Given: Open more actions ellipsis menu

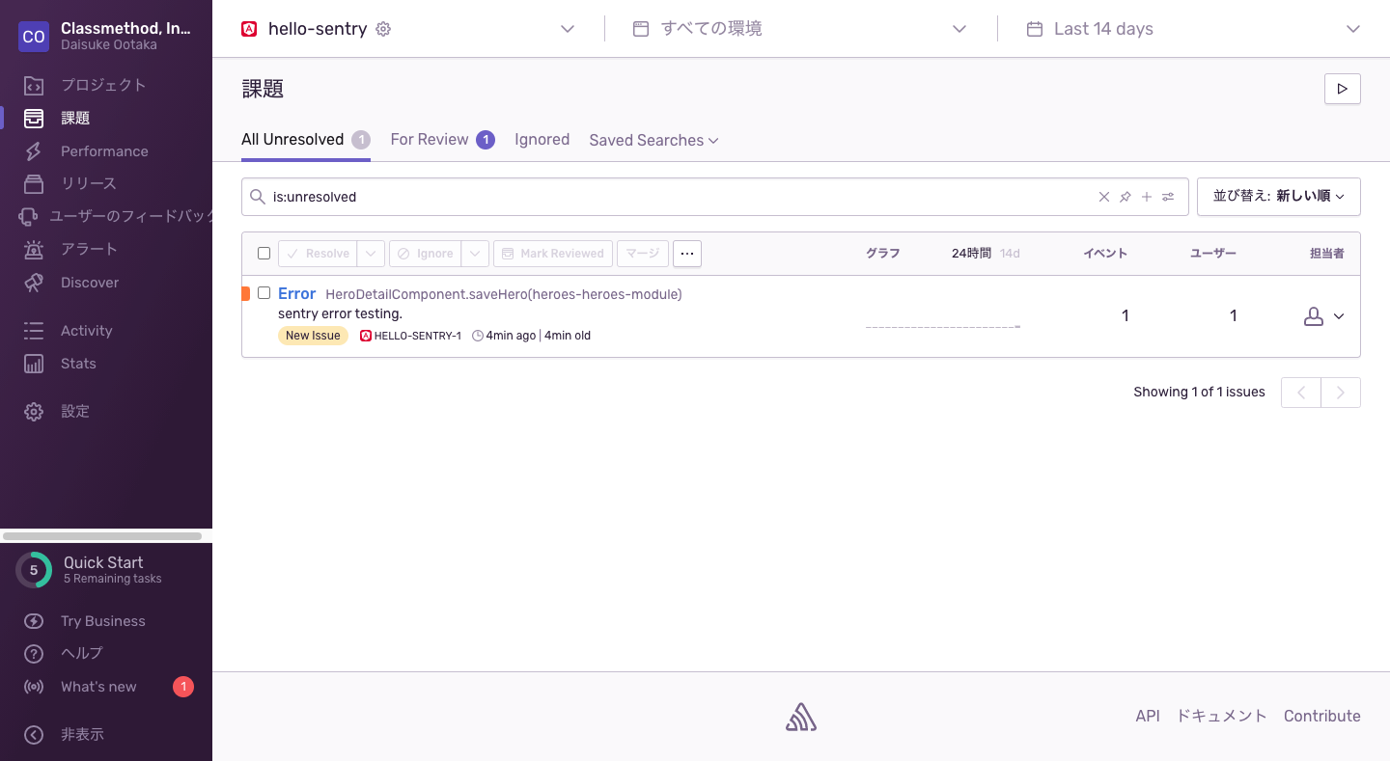Looking at the screenshot, I should 687,254.
